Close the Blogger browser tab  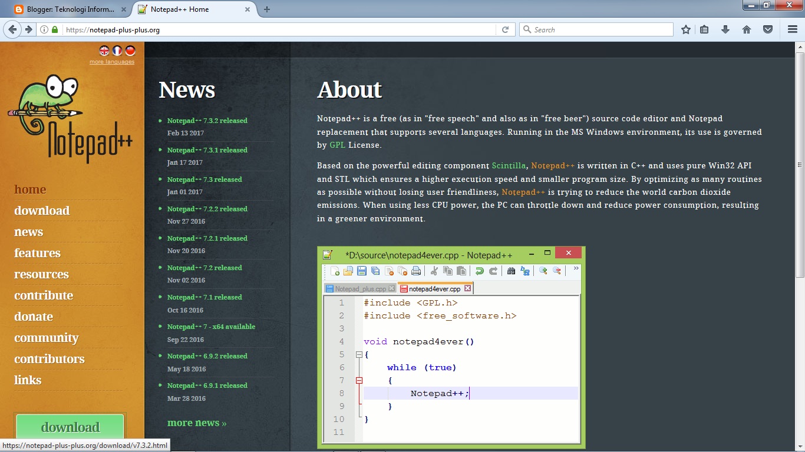[123, 9]
